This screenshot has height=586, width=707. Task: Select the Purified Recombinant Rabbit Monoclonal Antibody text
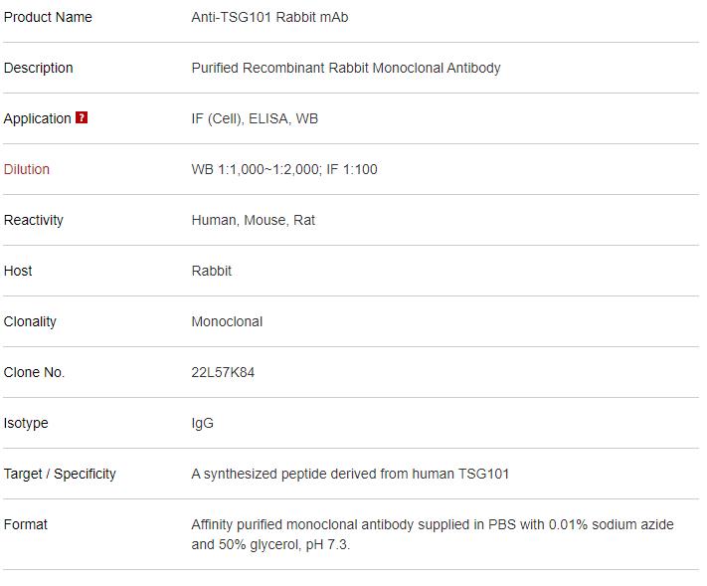point(346,68)
